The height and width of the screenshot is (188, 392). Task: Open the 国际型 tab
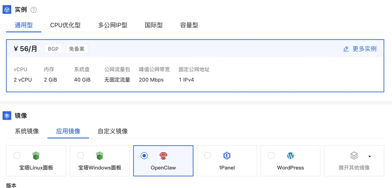click(154, 25)
